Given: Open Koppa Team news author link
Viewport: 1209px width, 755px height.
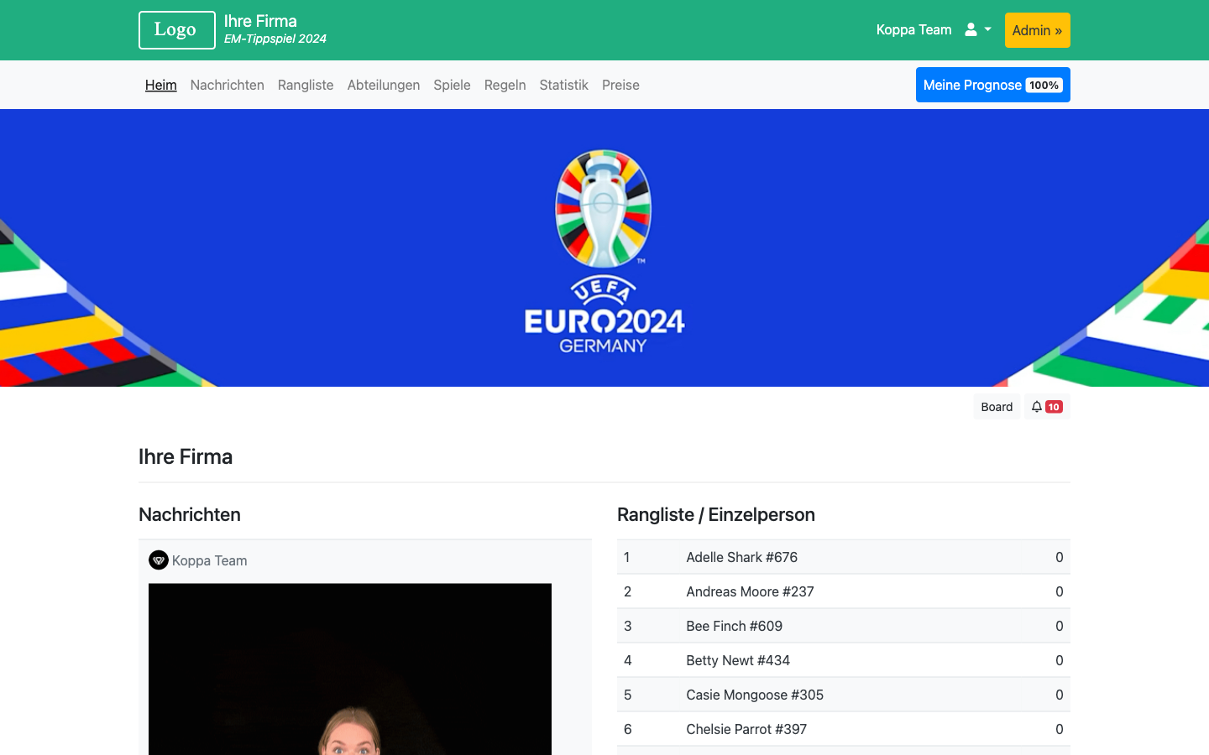Looking at the screenshot, I should (x=210, y=560).
